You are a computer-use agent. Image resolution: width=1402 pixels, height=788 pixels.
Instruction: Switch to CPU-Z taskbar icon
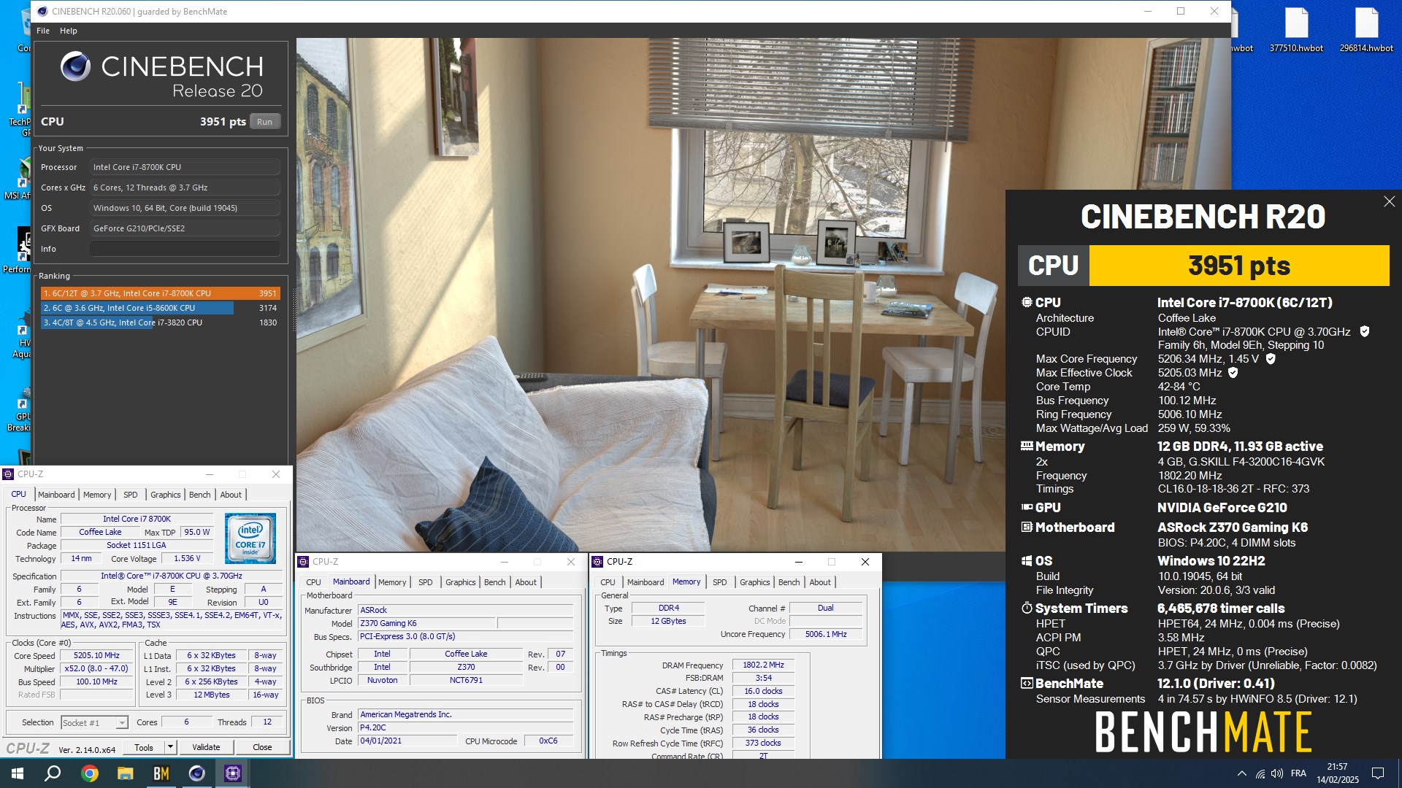(x=232, y=773)
